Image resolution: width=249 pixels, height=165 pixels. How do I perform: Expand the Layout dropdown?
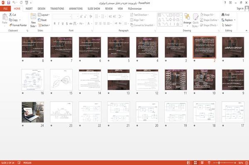coord(44,15)
